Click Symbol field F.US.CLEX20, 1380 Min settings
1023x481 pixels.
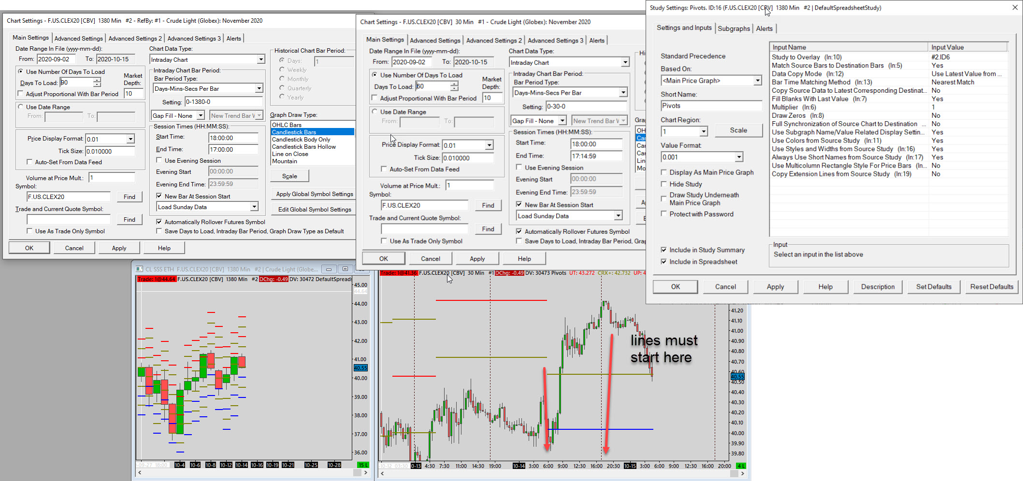69,197
